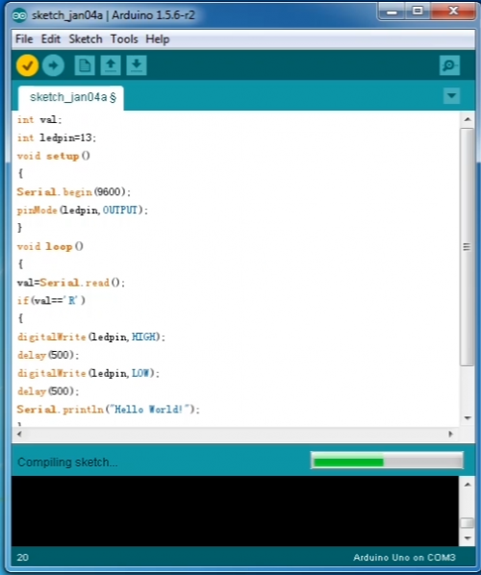Click the console scrollbar thumb
The height and width of the screenshot is (575, 481).
(468, 522)
